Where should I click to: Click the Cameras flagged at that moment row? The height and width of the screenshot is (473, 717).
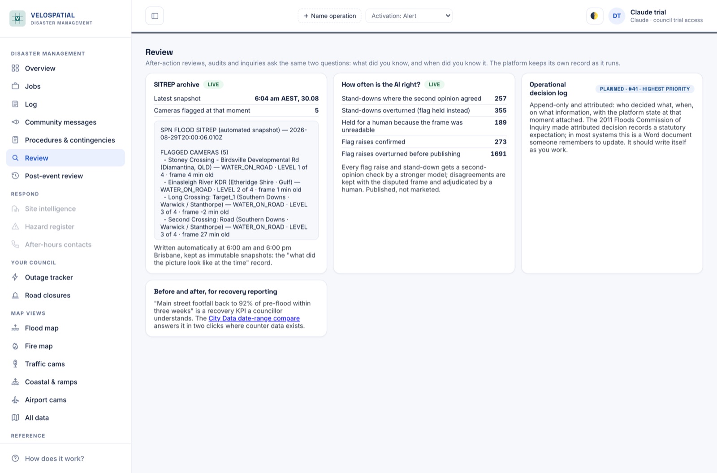click(236, 110)
